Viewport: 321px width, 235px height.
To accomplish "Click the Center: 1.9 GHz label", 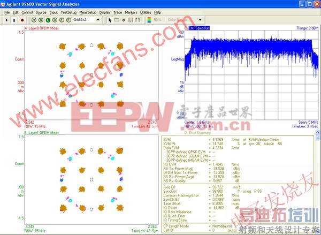I will click(x=197, y=122).
